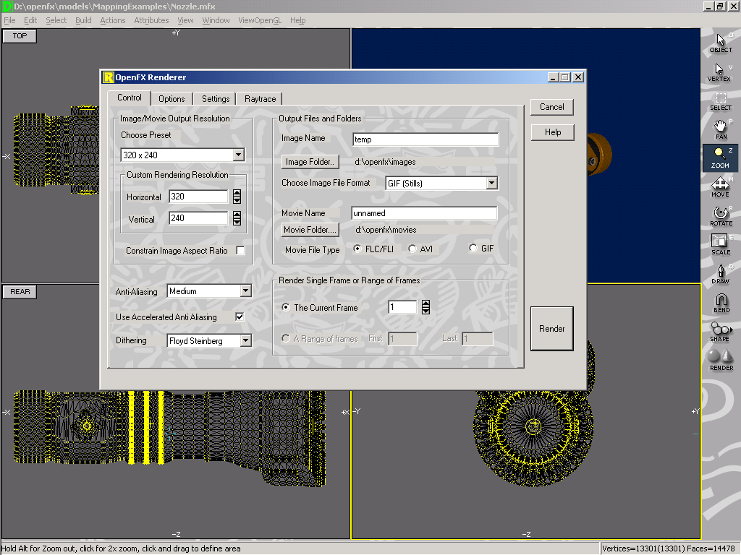Choose the Scale tool
Viewport: 741px width, 555px height.
(721, 245)
